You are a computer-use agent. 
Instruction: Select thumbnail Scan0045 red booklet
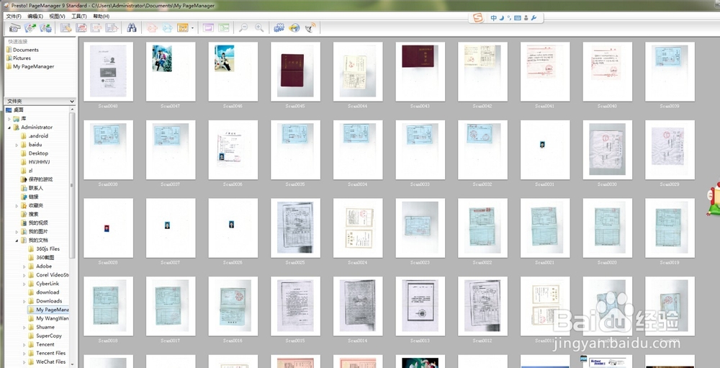coord(295,71)
